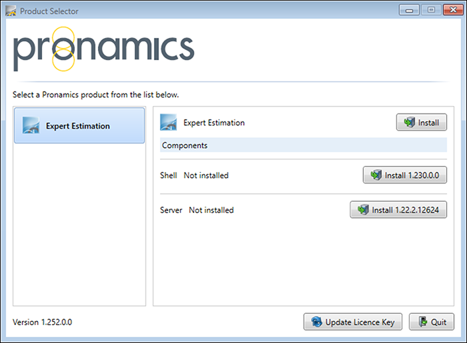Select Expert Estimation in the product list
This screenshot has height=343, width=467.
click(x=79, y=125)
